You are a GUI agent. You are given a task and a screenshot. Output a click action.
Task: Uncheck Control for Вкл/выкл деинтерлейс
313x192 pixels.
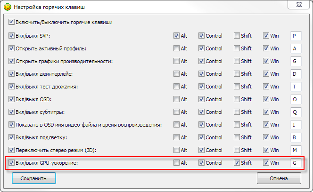tap(201, 74)
